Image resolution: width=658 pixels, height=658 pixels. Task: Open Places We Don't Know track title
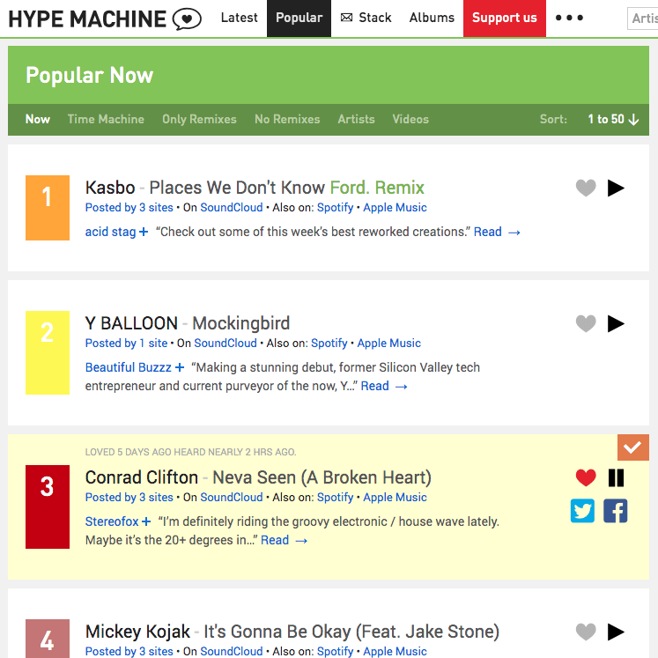click(237, 188)
